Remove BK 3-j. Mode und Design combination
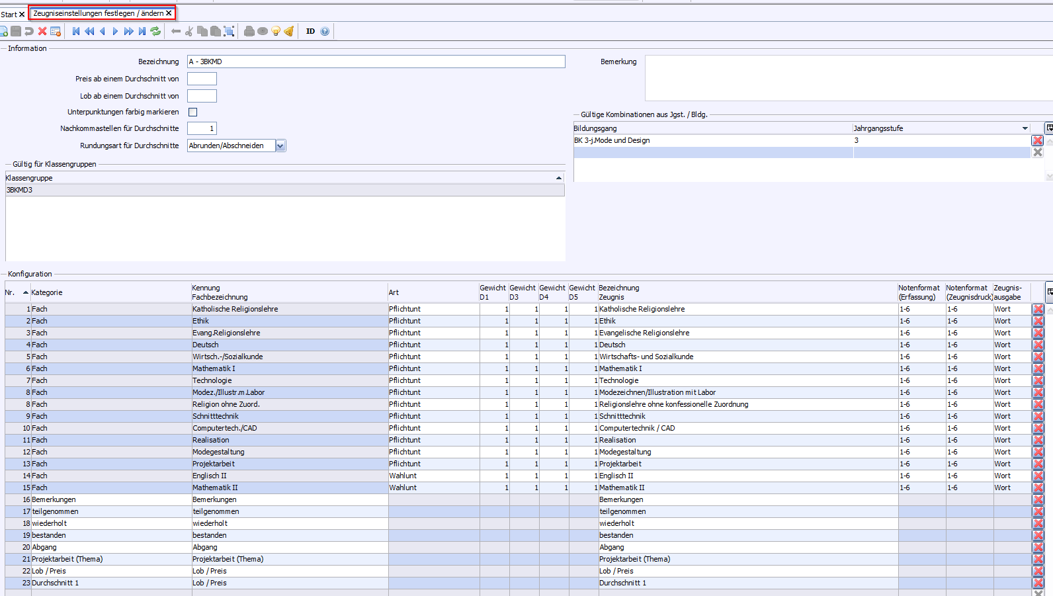The width and height of the screenshot is (1053, 596). tap(1037, 140)
